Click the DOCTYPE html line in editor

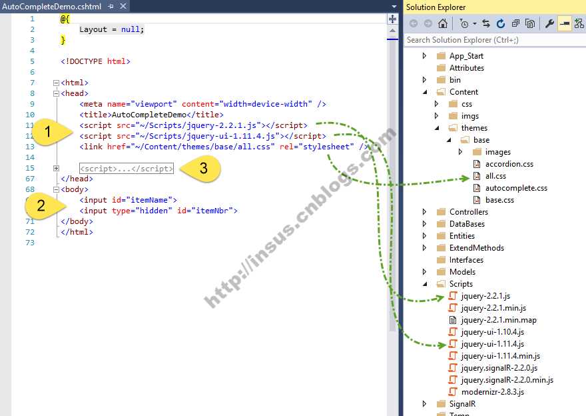(x=95, y=61)
